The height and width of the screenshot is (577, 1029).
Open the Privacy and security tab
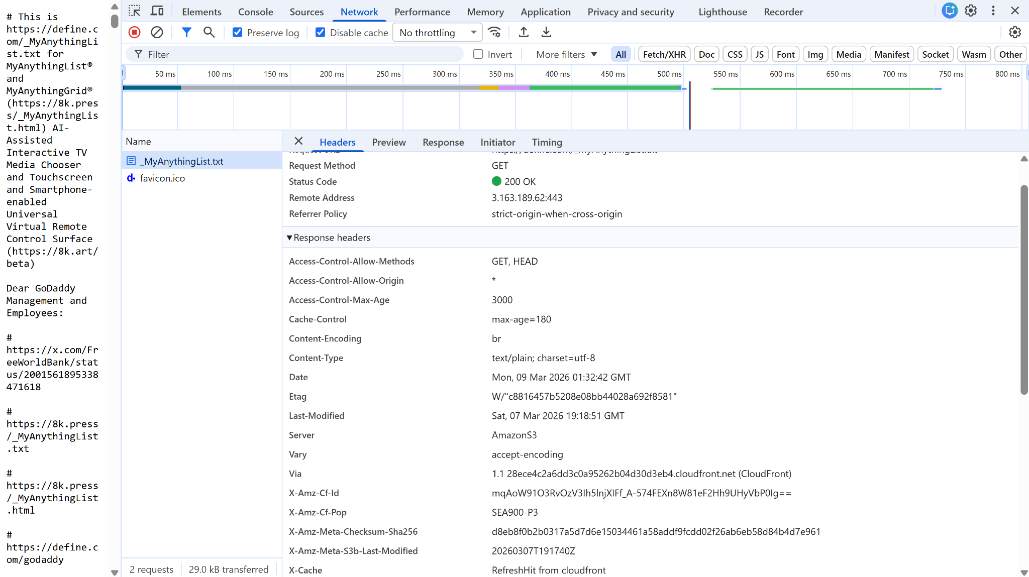(631, 12)
